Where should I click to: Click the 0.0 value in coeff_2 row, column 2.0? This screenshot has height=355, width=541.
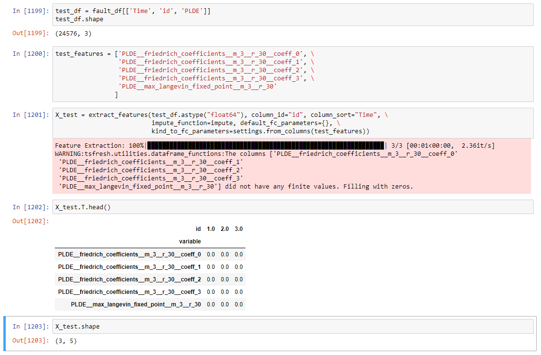click(224, 279)
